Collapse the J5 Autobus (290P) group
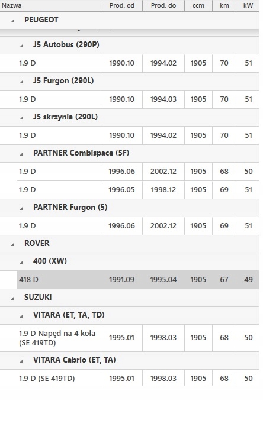Screen dimensions: 263x433 click(x=21, y=46)
